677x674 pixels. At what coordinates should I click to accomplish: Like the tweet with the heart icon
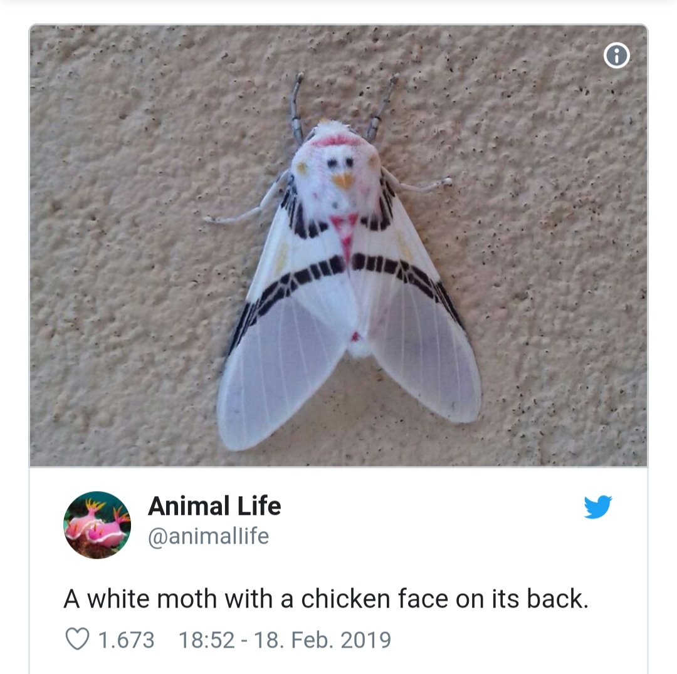[78, 640]
